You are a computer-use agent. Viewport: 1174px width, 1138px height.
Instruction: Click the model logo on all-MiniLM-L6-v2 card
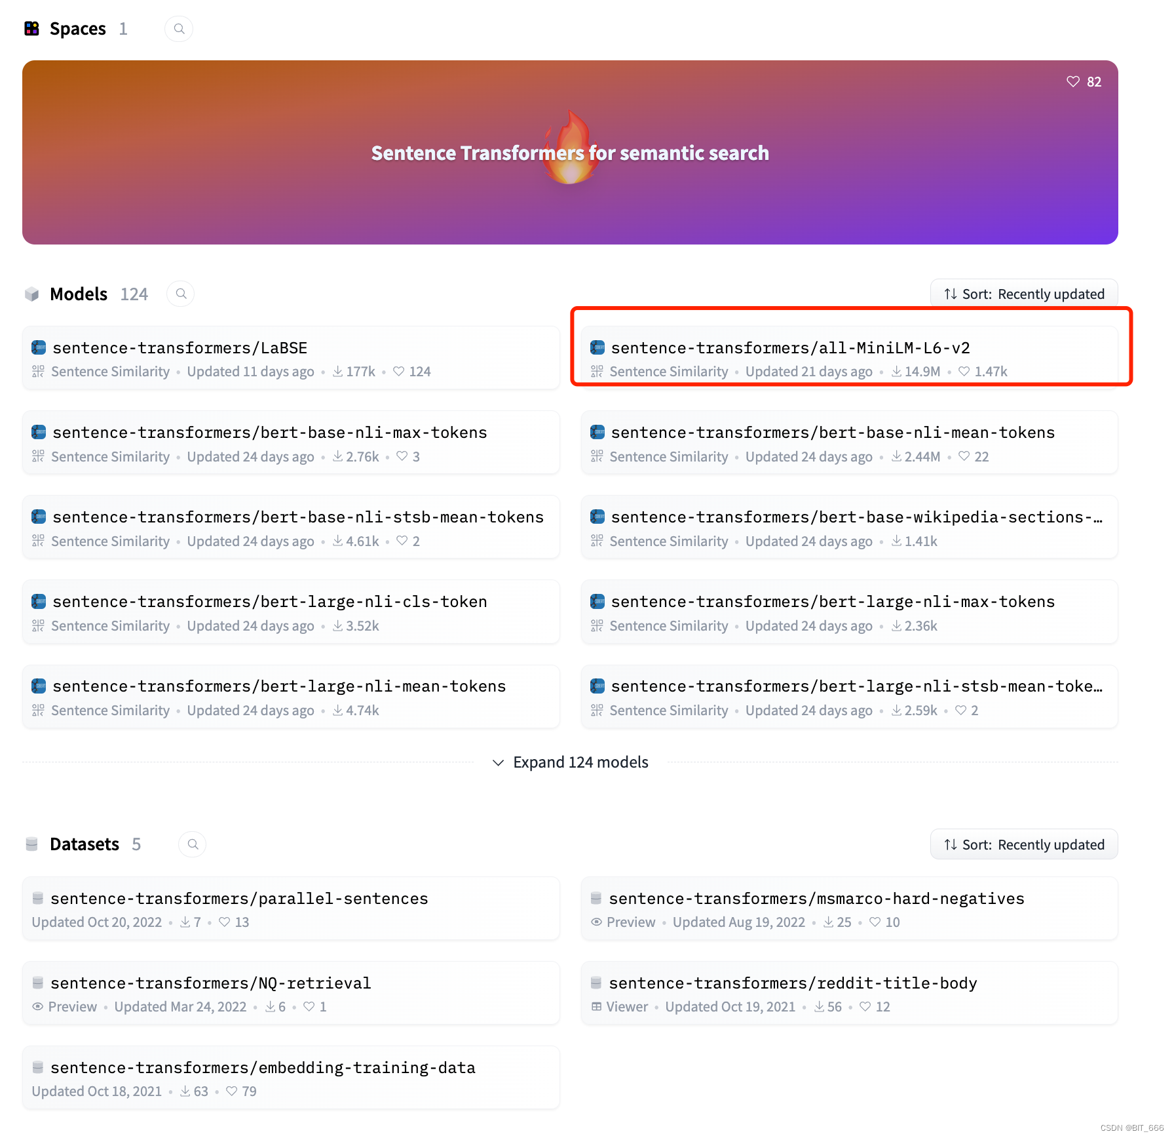597,347
